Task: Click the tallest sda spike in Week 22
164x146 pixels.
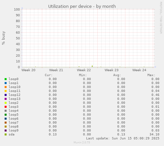Action: point(92,66)
